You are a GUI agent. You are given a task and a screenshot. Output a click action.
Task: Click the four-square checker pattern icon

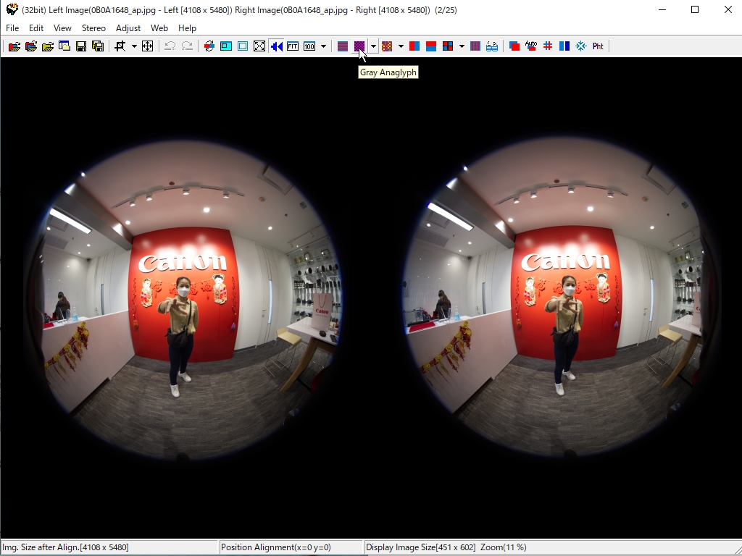coord(448,46)
